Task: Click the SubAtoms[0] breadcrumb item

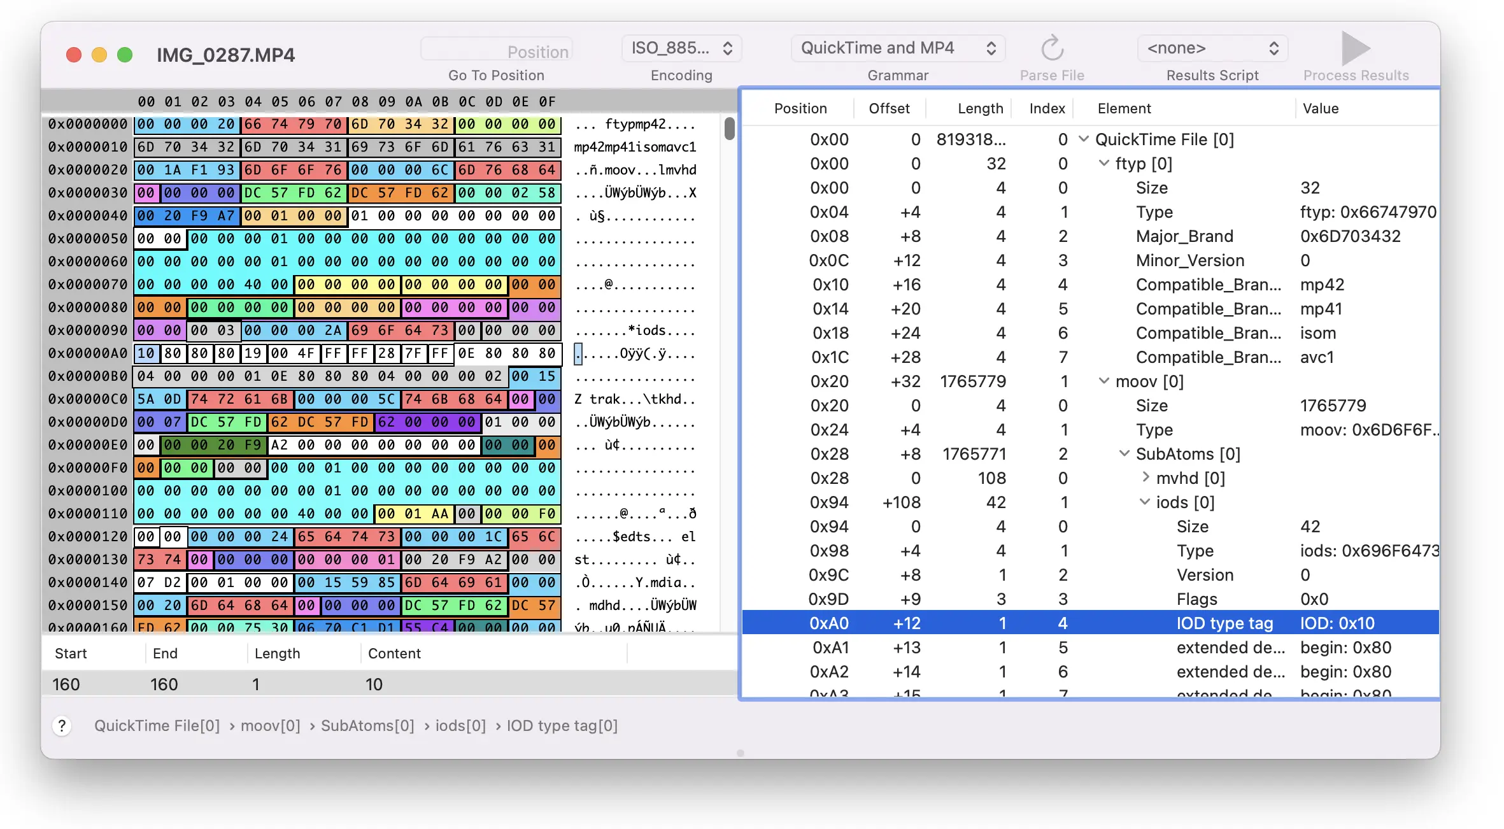Action: (x=367, y=726)
